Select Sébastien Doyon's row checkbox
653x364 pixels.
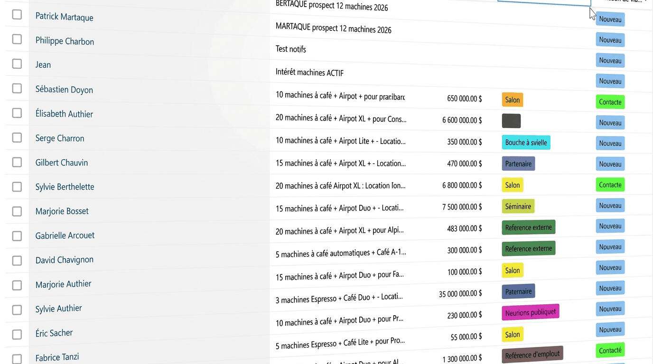point(17,88)
